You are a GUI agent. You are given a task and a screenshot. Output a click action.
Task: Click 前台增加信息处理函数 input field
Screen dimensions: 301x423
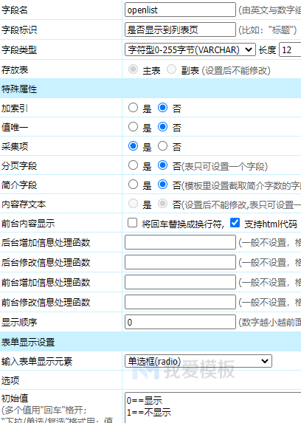click(180, 282)
